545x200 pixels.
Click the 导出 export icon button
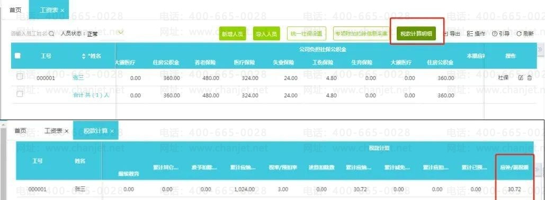pyautogui.click(x=452, y=34)
